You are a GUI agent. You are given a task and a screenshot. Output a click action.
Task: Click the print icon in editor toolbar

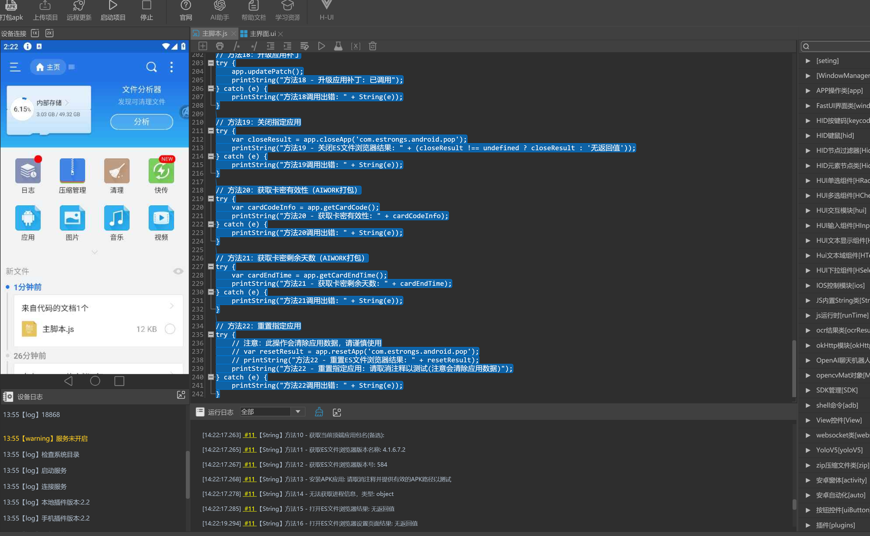(x=220, y=46)
